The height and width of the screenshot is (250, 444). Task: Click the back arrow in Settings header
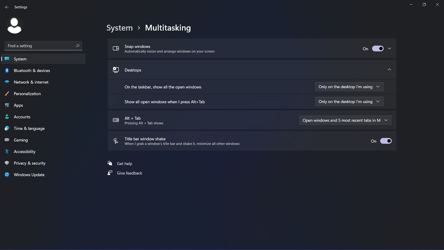click(x=7, y=7)
